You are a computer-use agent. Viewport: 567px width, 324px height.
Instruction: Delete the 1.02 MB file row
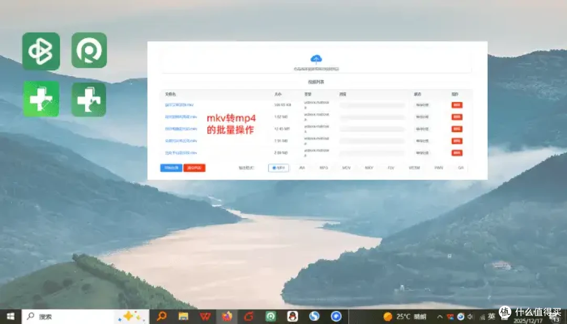point(457,117)
